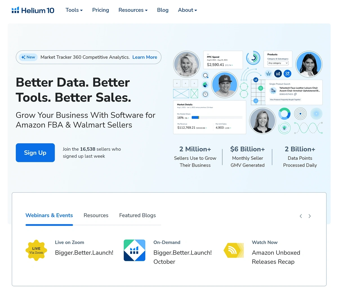Screen dimensions: 338x299
Task: Click the woman's portrait below Single Product Search
Action: [263, 121]
